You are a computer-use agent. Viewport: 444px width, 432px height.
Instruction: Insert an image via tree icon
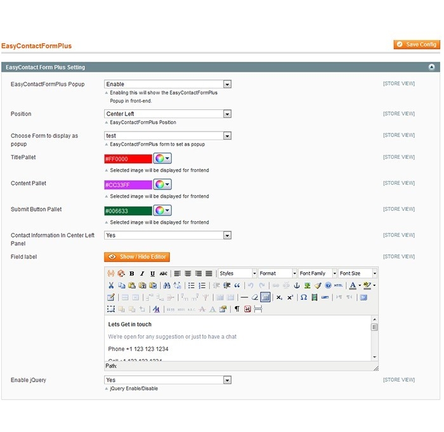[307, 285]
